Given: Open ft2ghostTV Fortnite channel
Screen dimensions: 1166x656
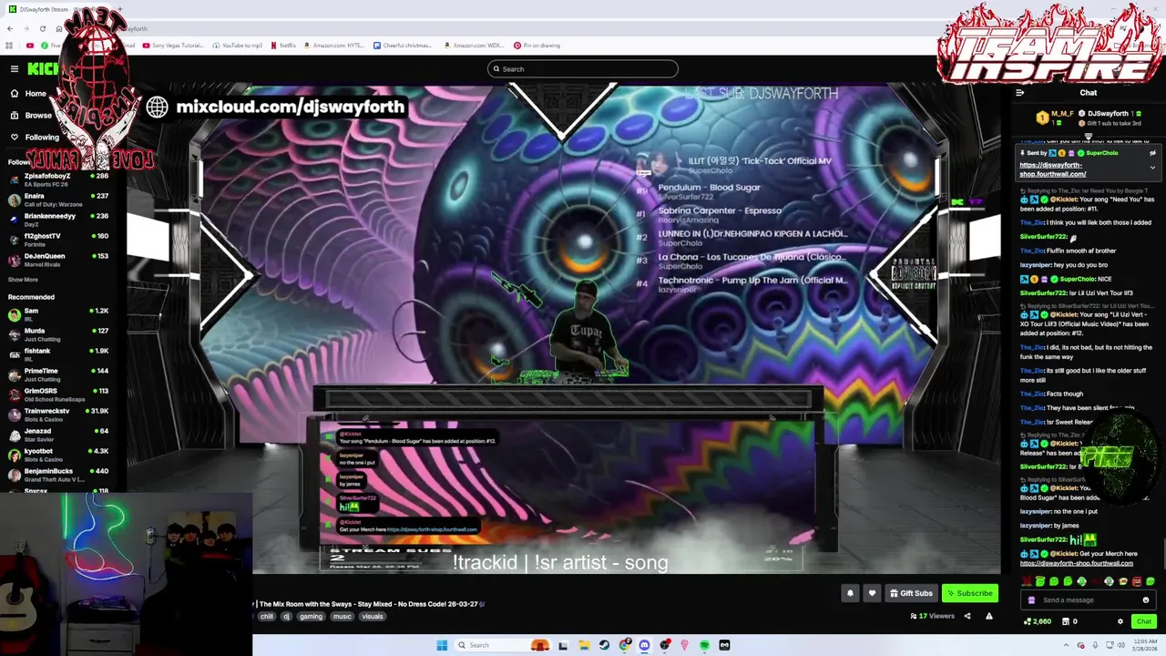Looking at the screenshot, I should [x=58, y=240].
